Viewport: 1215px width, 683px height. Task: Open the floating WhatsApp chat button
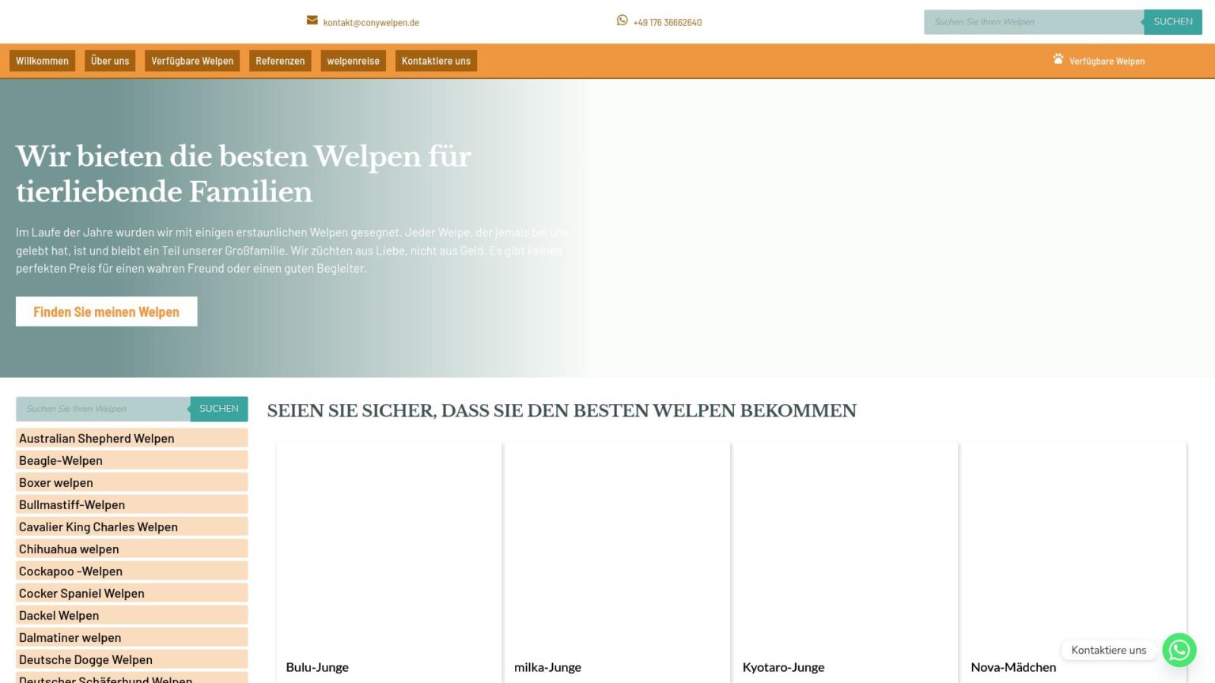[x=1179, y=650]
